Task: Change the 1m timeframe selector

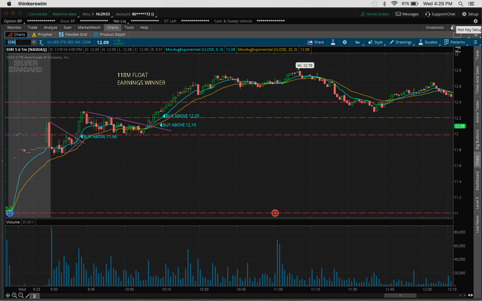Action: 357,42
